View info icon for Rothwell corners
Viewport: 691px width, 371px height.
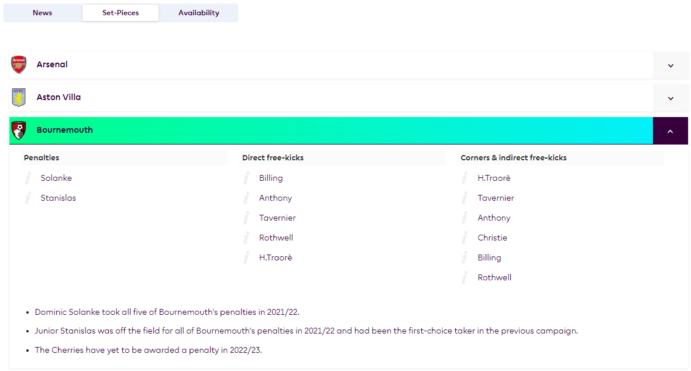[x=465, y=277]
